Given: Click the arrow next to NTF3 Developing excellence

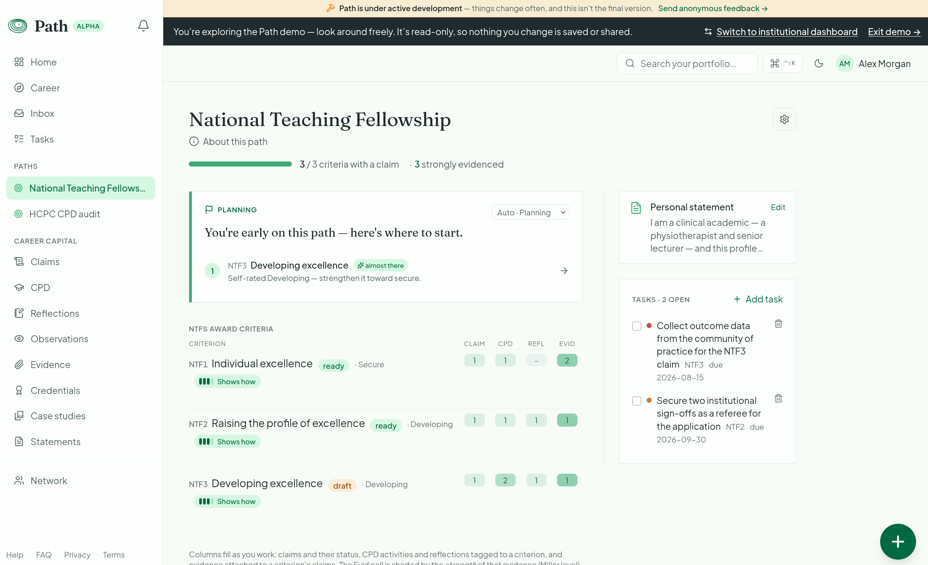Looking at the screenshot, I should click(564, 271).
